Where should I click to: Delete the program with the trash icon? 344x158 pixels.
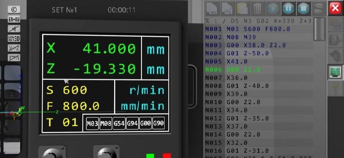pyautogui.click(x=258, y=9)
